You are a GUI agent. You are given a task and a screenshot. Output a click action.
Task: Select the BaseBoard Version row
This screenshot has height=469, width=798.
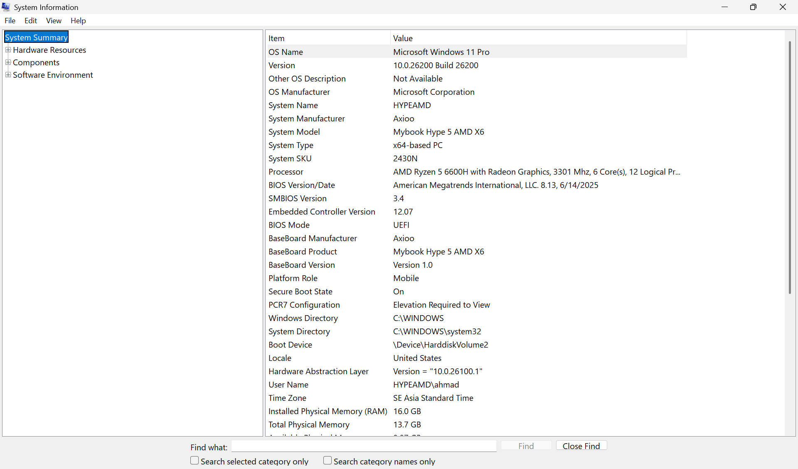click(x=476, y=265)
